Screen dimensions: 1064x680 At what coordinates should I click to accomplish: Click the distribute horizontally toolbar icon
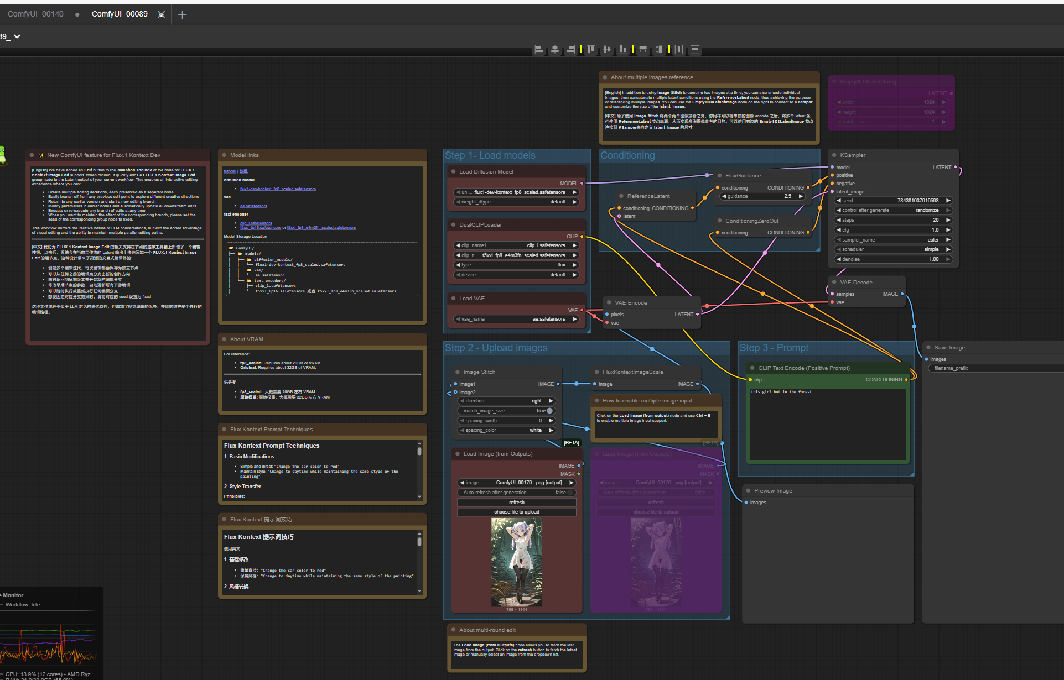pyautogui.click(x=679, y=49)
